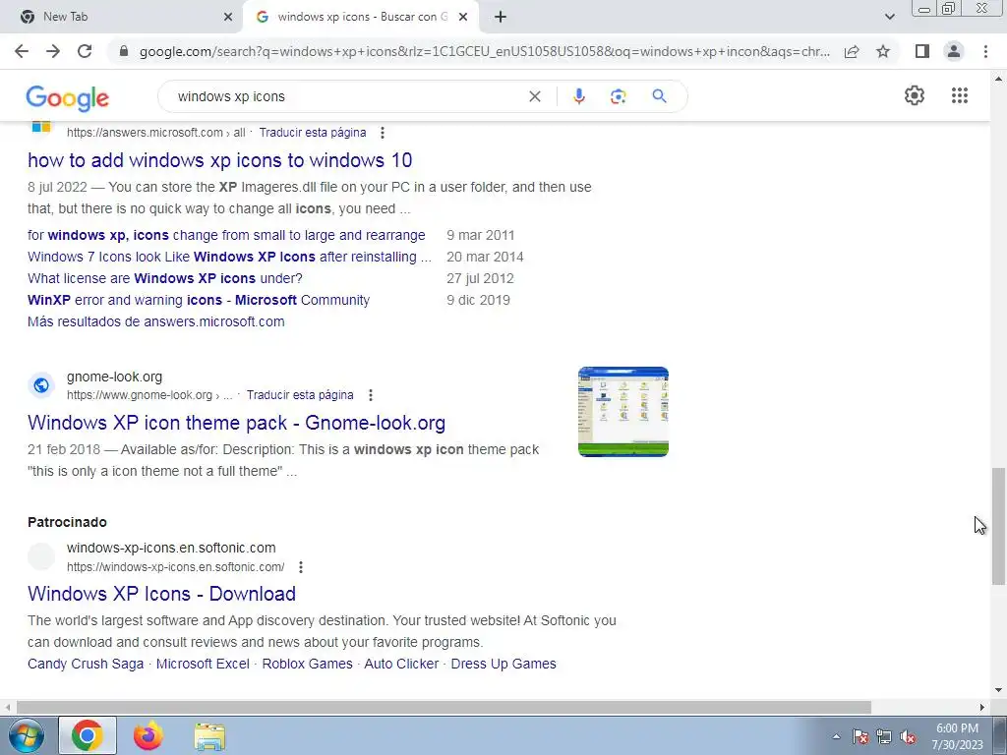Open more options for gnome-look.org result
Viewport: 1007px width, 755px height.
pos(371,395)
